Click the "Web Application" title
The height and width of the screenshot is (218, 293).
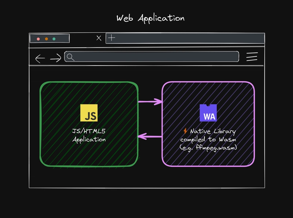point(151,18)
